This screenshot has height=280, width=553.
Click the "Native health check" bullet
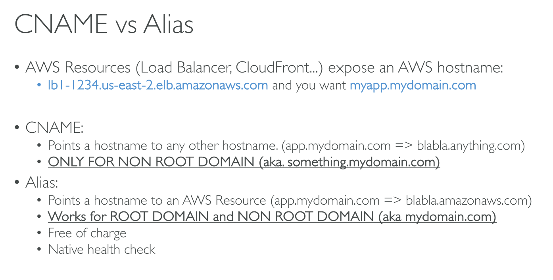coord(102,249)
